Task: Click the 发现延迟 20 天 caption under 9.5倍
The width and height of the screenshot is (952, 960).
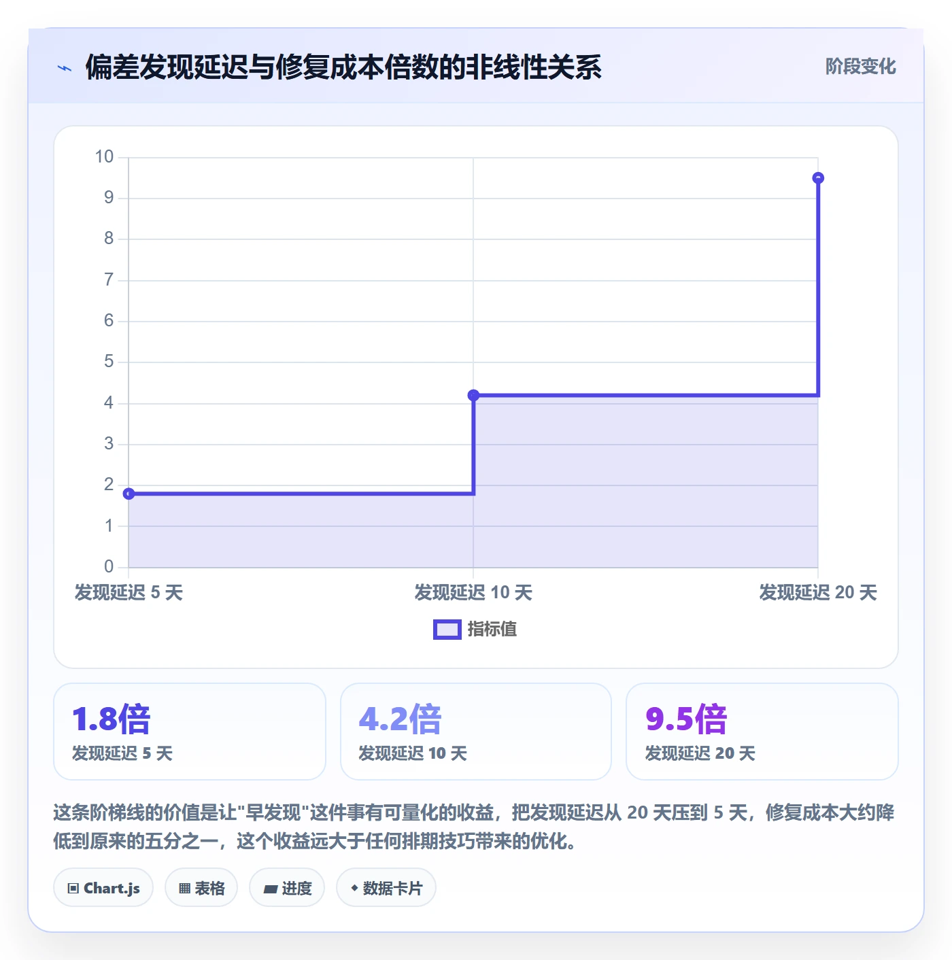Action: (700, 753)
